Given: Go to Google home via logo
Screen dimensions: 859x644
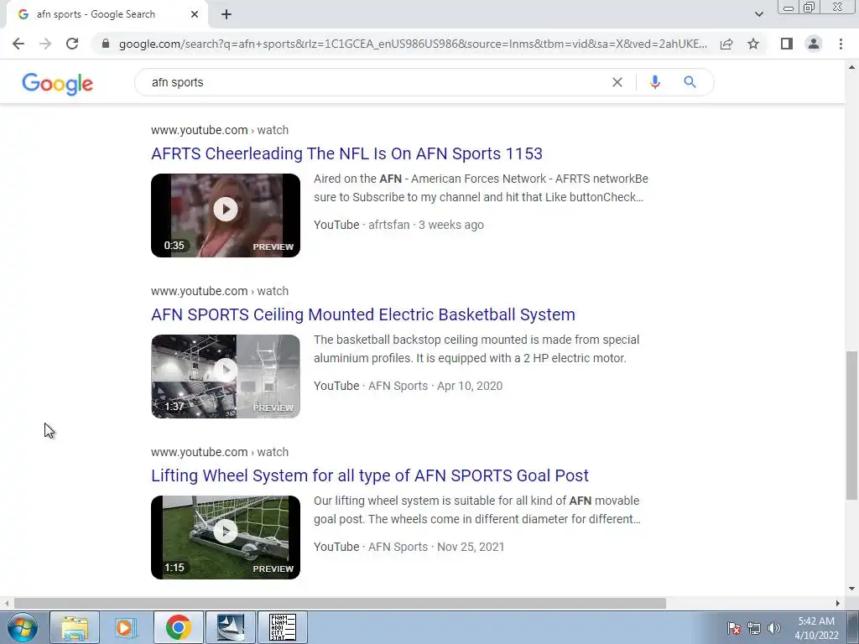Looking at the screenshot, I should [x=58, y=84].
